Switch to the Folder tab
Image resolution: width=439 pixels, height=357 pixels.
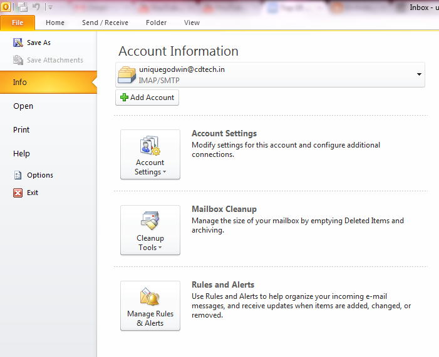click(156, 23)
